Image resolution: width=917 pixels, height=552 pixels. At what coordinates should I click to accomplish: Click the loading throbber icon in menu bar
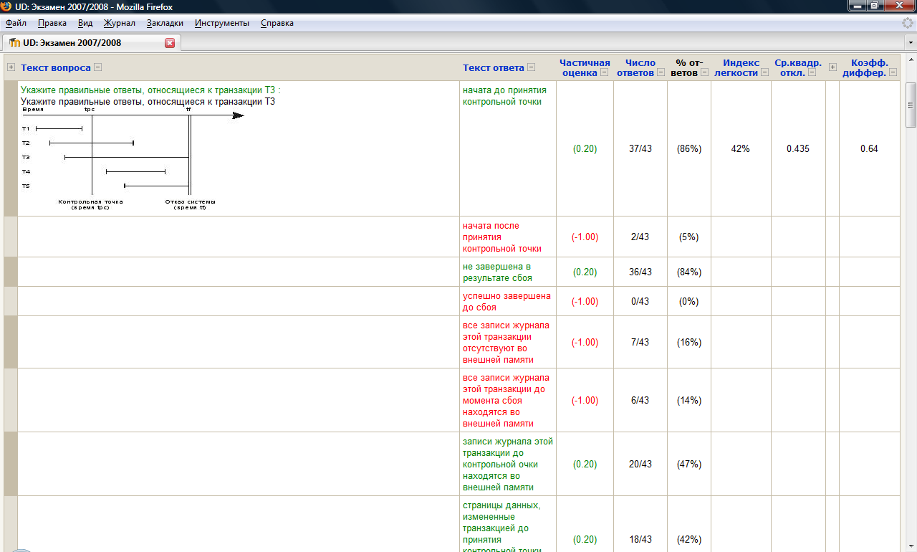[x=908, y=23]
